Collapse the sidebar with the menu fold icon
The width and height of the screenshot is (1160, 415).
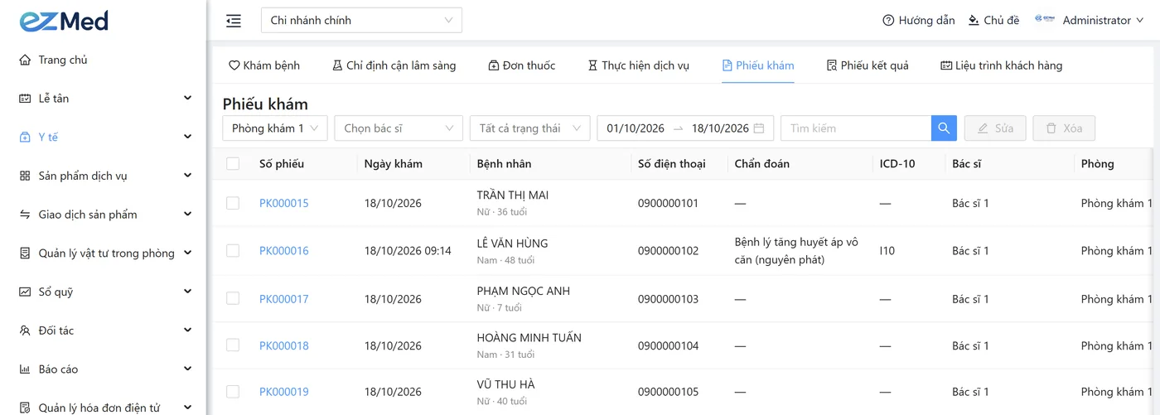click(x=234, y=21)
